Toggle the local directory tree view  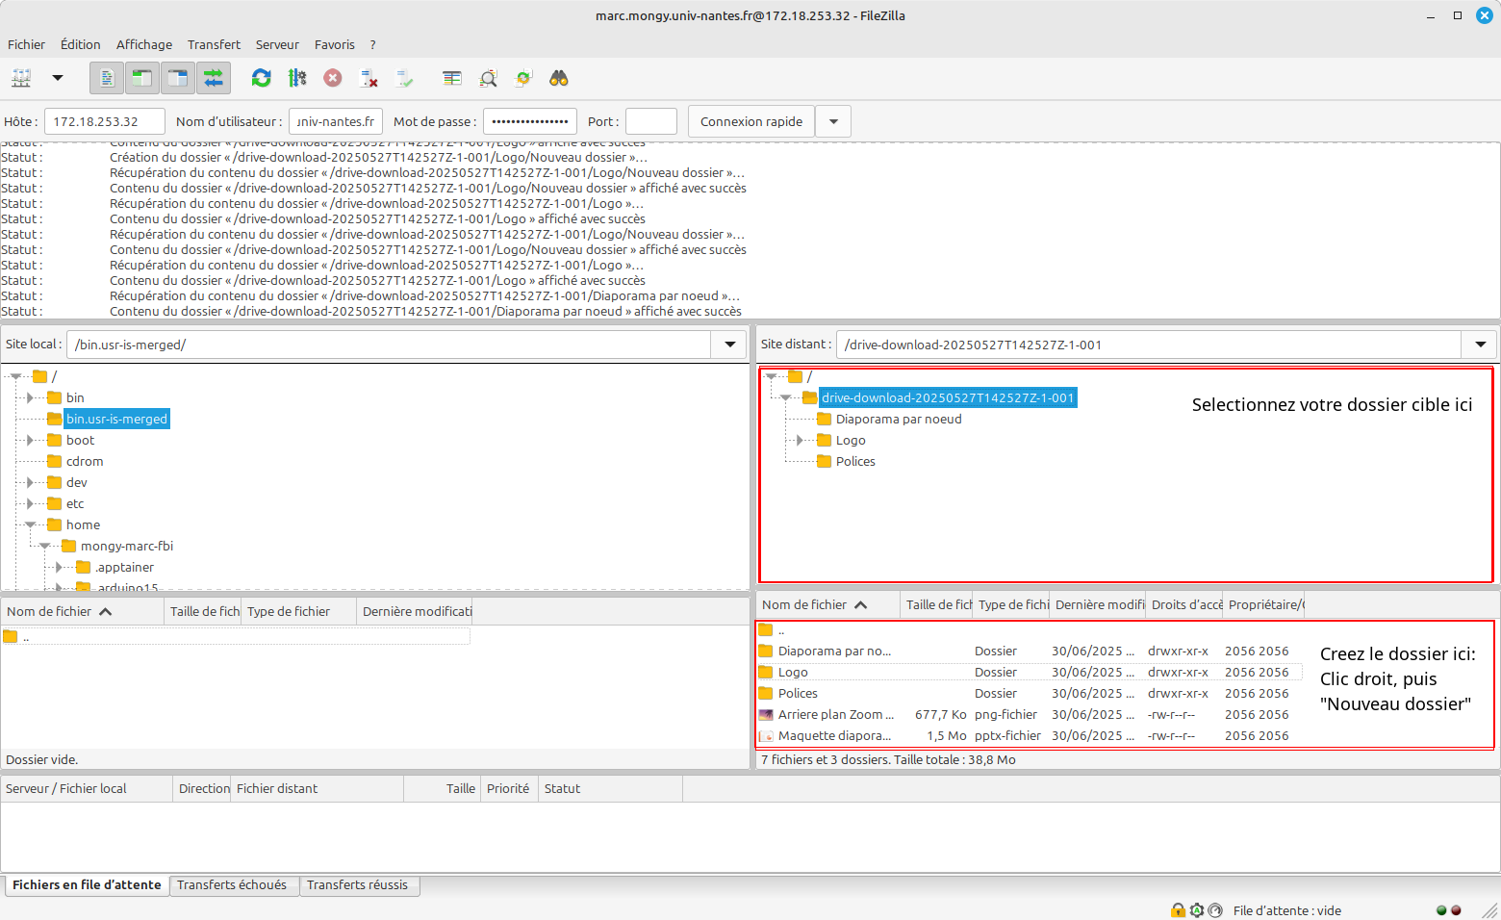[x=141, y=78]
